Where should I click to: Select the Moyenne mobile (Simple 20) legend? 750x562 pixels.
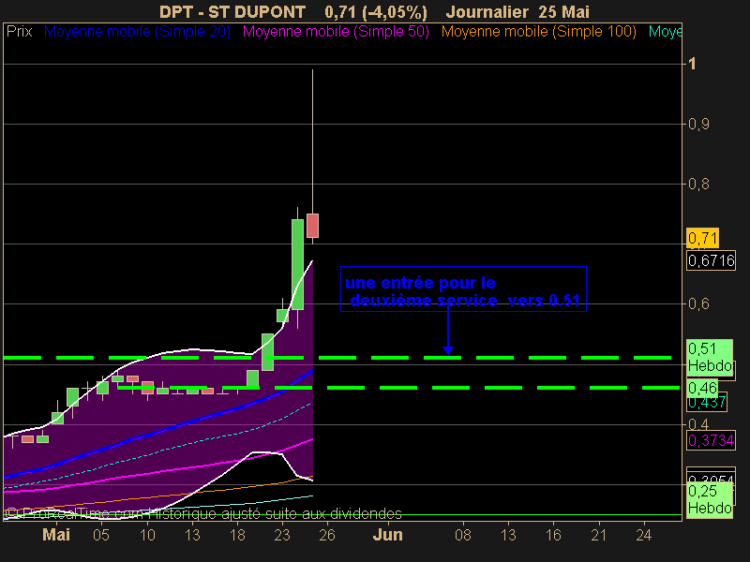(x=137, y=32)
